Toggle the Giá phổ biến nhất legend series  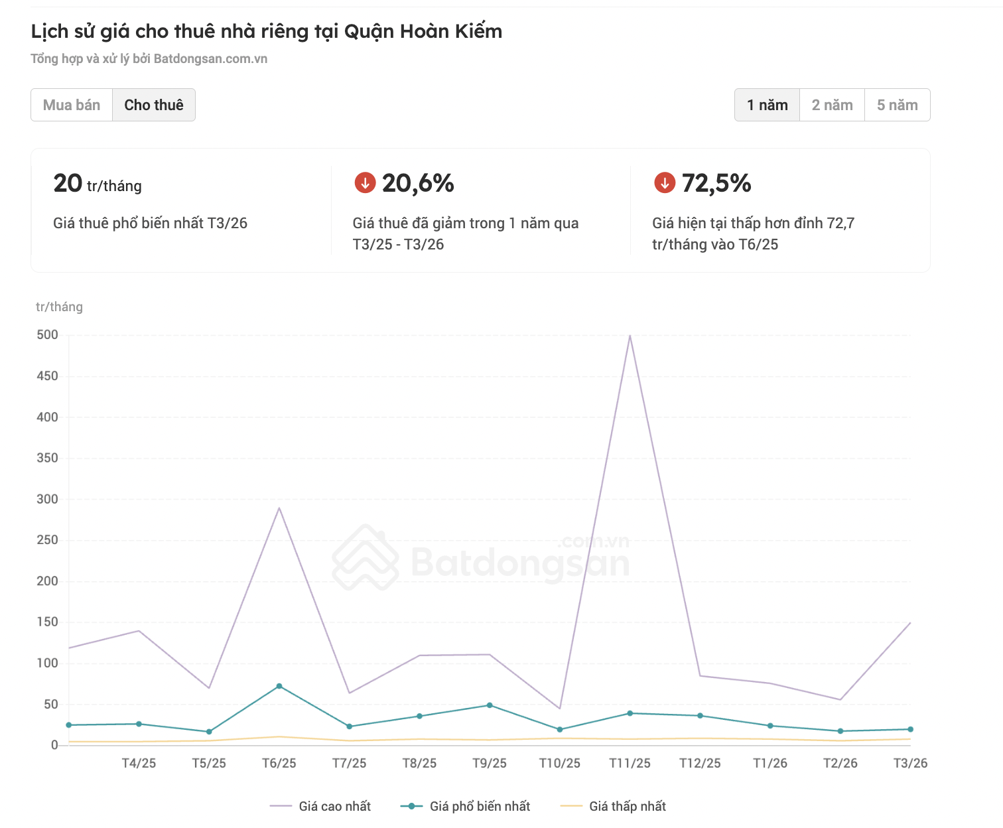466,806
